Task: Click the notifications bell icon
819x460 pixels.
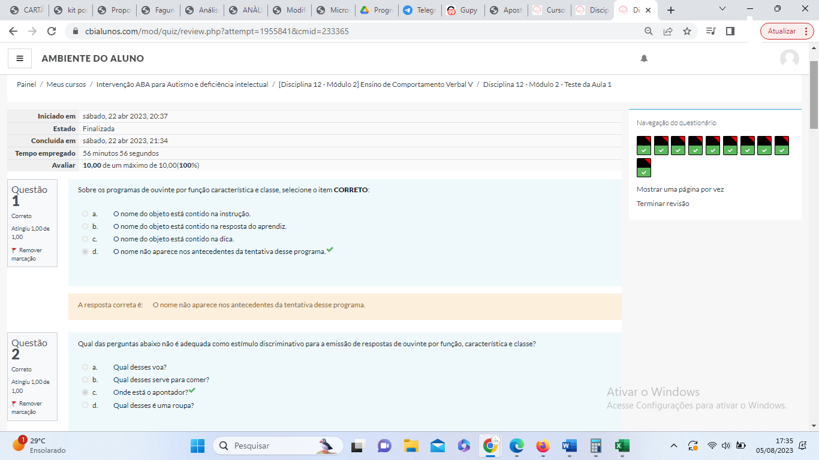Action: point(644,58)
